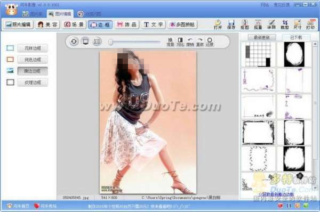Click the 裁剪 (Crop) scissors icon

pyautogui.click(x=285, y=25)
